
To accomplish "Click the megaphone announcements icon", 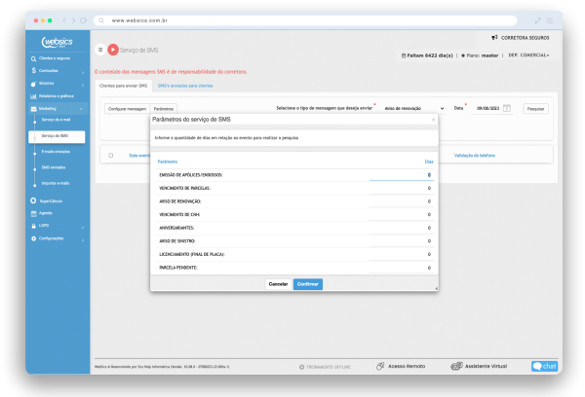I will (x=494, y=38).
